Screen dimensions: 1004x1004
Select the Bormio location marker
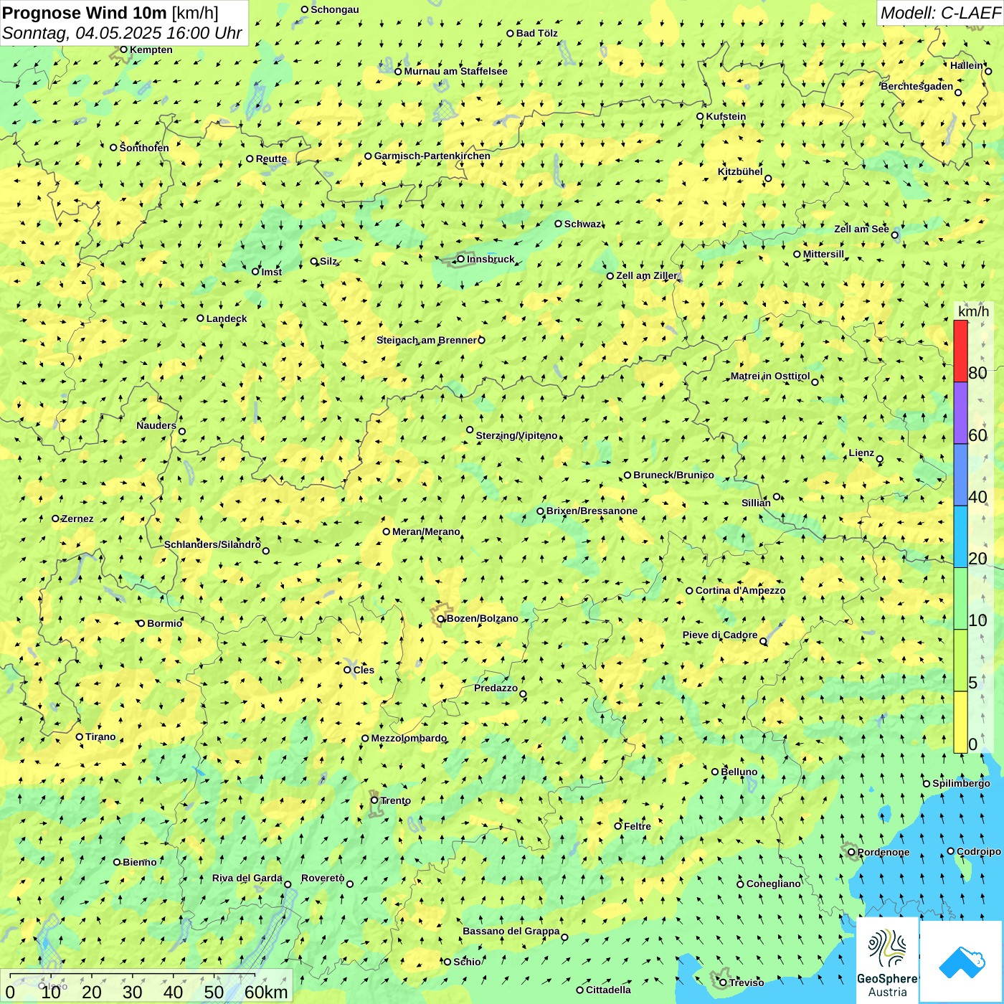pyautogui.click(x=141, y=623)
